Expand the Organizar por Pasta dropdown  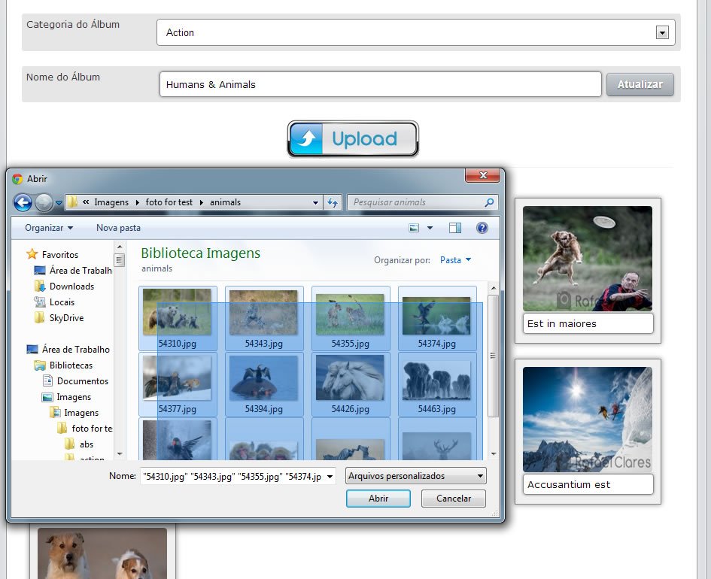[x=455, y=260]
